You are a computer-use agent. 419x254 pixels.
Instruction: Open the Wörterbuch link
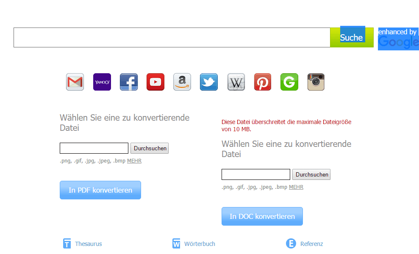(x=200, y=244)
